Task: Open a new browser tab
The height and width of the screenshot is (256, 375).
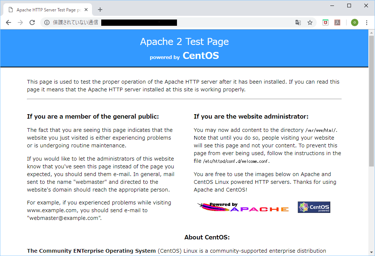Action: tap(100, 10)
